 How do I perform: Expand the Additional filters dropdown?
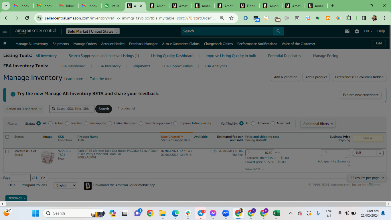318,124
